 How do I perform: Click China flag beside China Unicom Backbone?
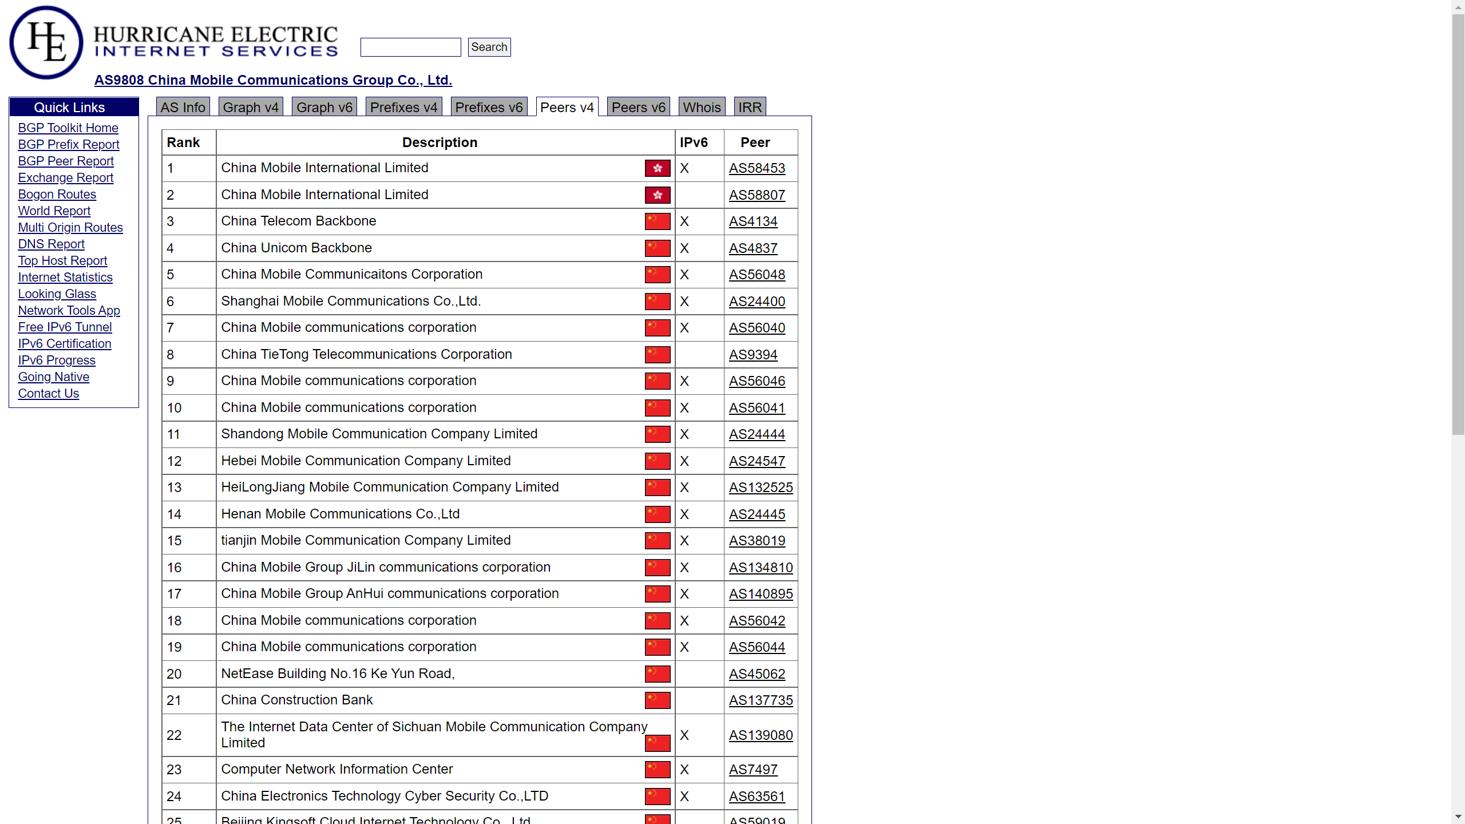tap(657, 248)
